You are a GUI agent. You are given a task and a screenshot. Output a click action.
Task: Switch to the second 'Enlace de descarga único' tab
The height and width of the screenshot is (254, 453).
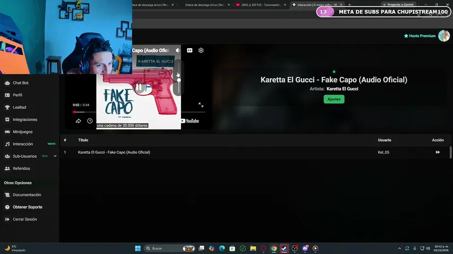205,5
